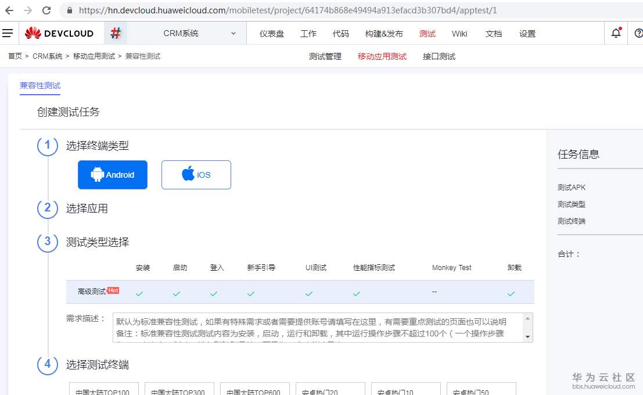Go back with the browser back arrow
Screen dimensions: 643x395
tap(9, 10)
